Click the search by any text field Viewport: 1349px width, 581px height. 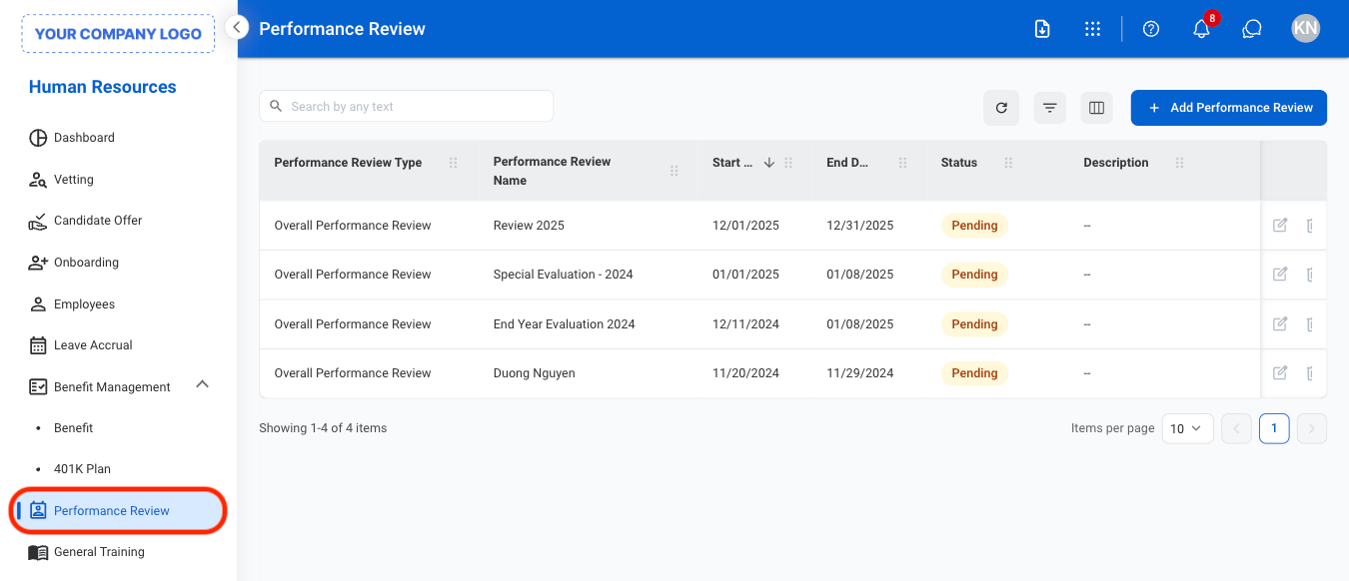point(406,106)
